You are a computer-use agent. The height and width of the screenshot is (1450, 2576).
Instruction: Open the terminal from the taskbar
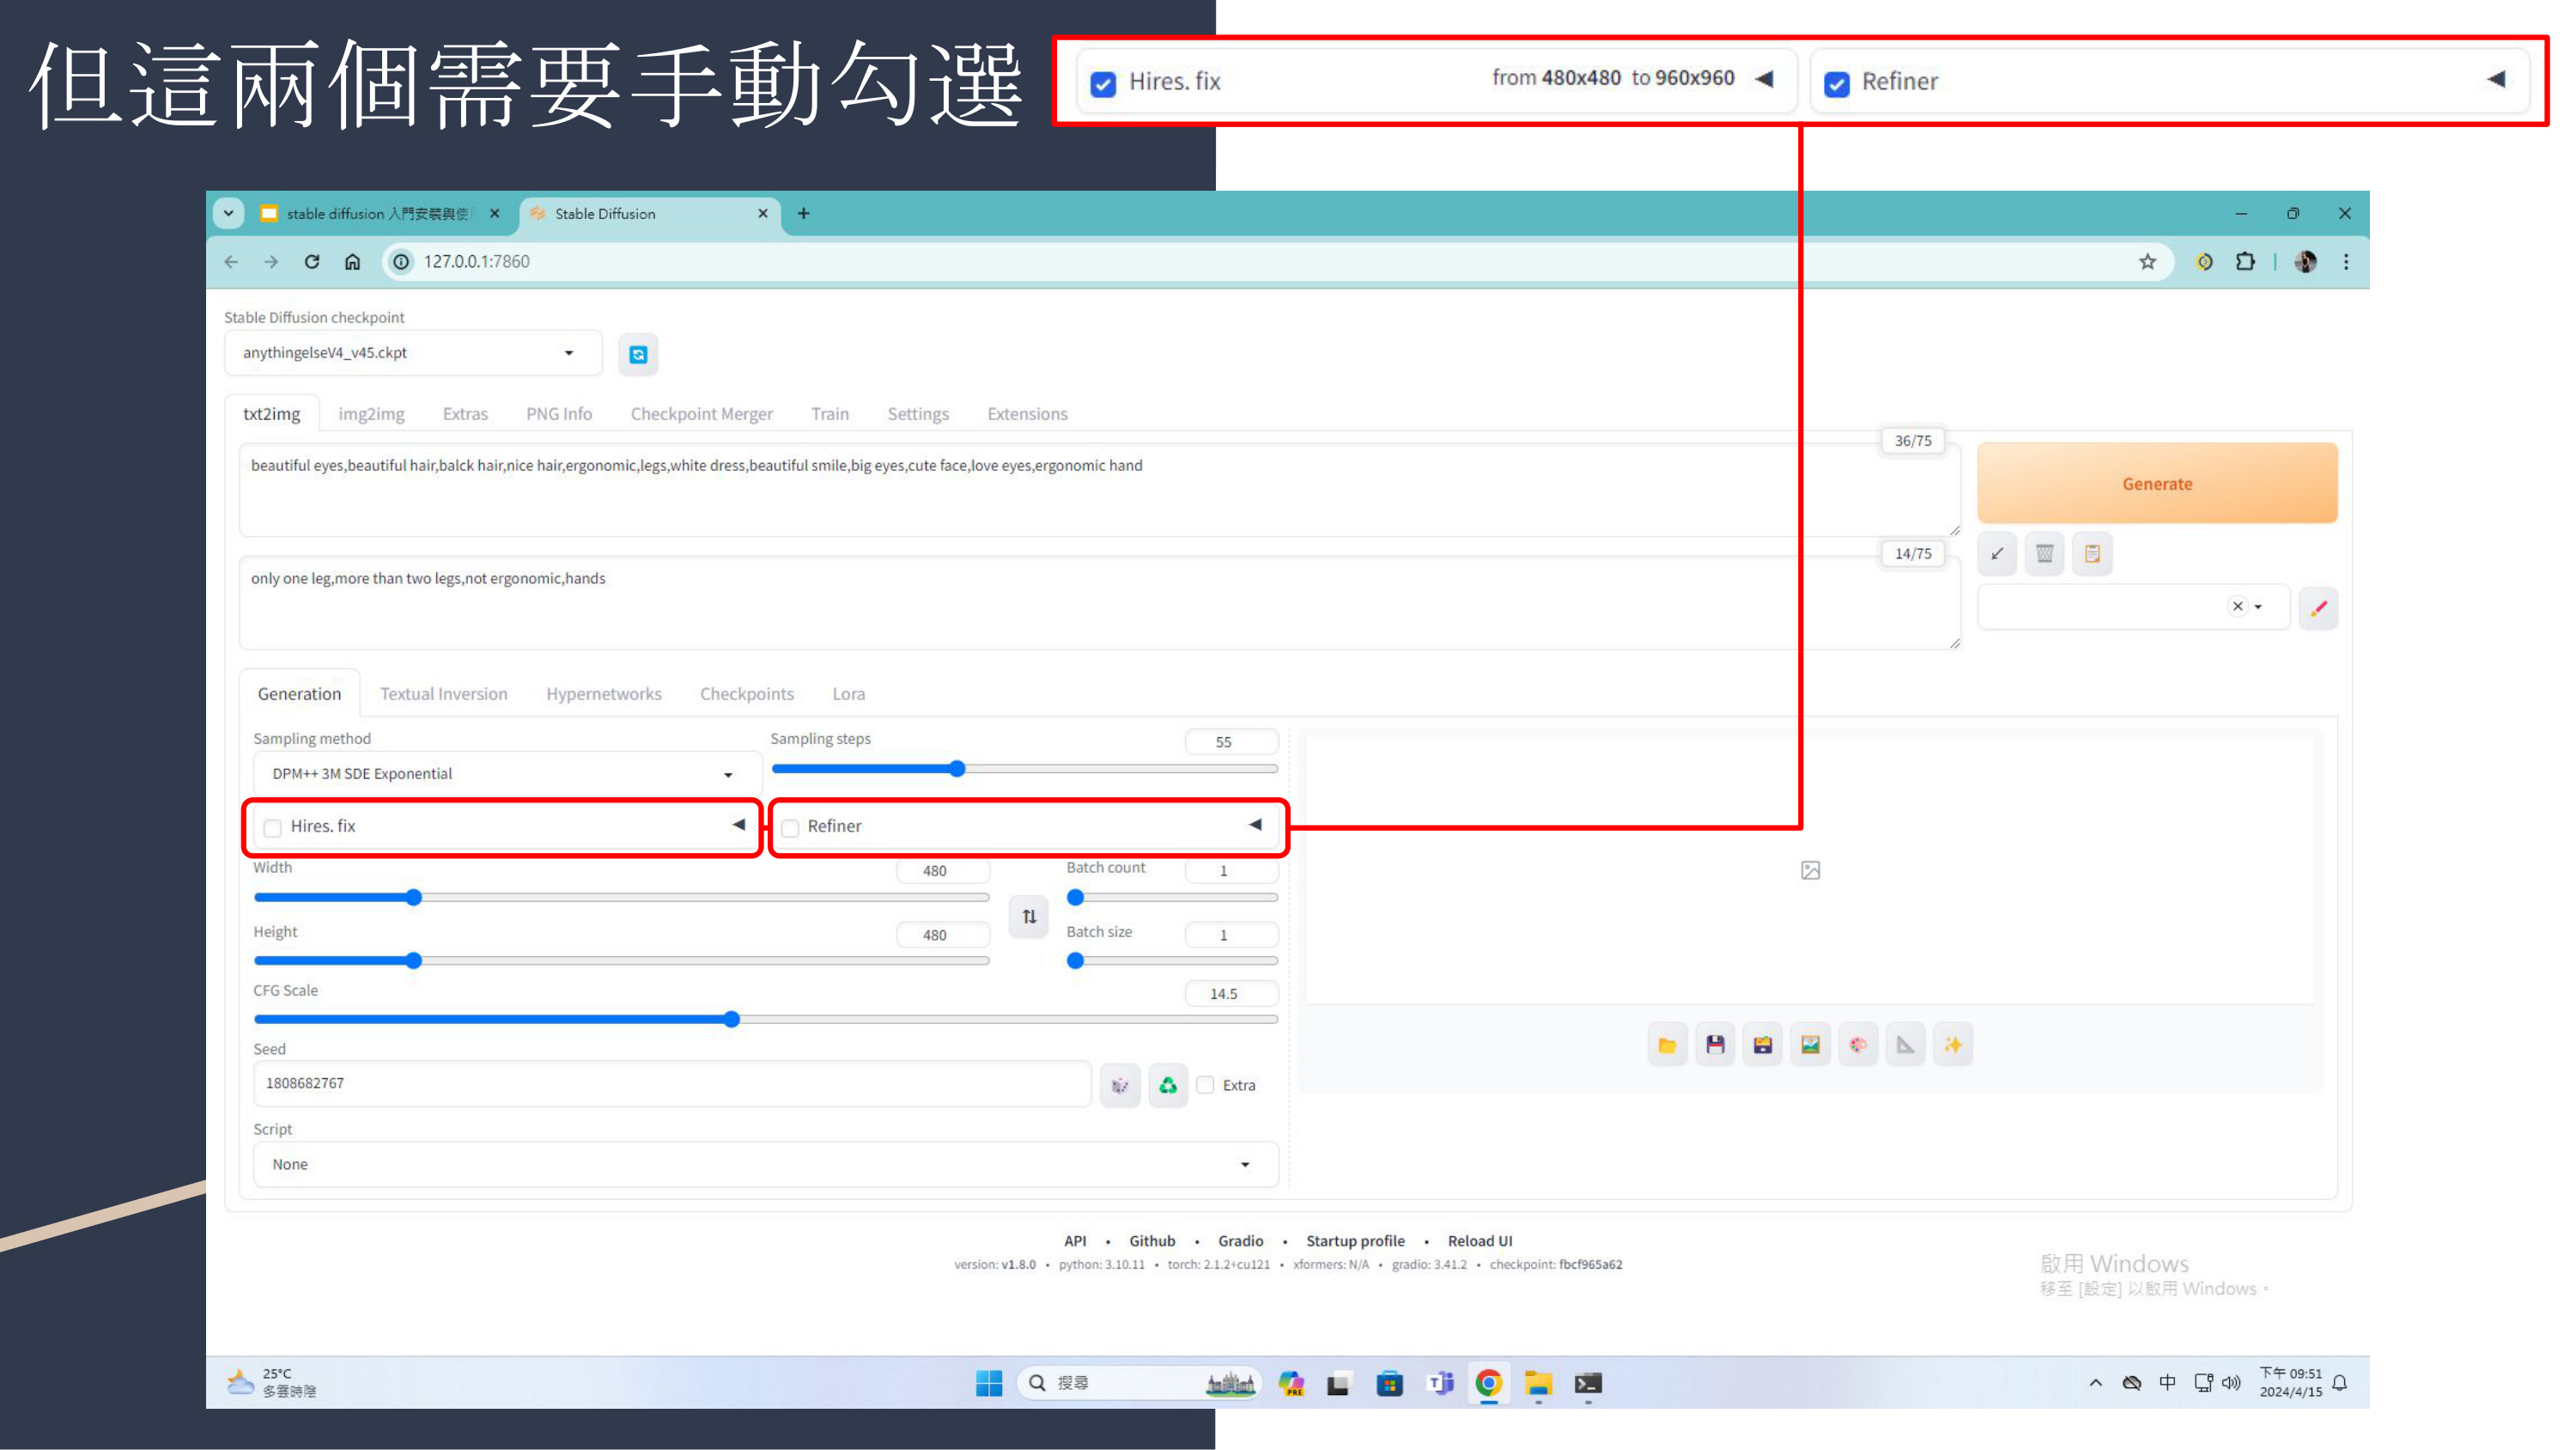[1588, 1383]
